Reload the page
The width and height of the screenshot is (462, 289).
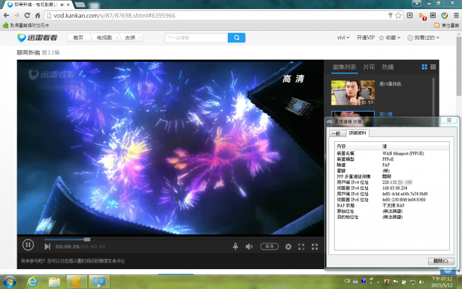click(x=27, y=15)
